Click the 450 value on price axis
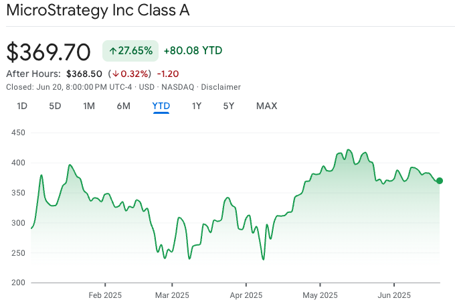 [x=18, y=133]
